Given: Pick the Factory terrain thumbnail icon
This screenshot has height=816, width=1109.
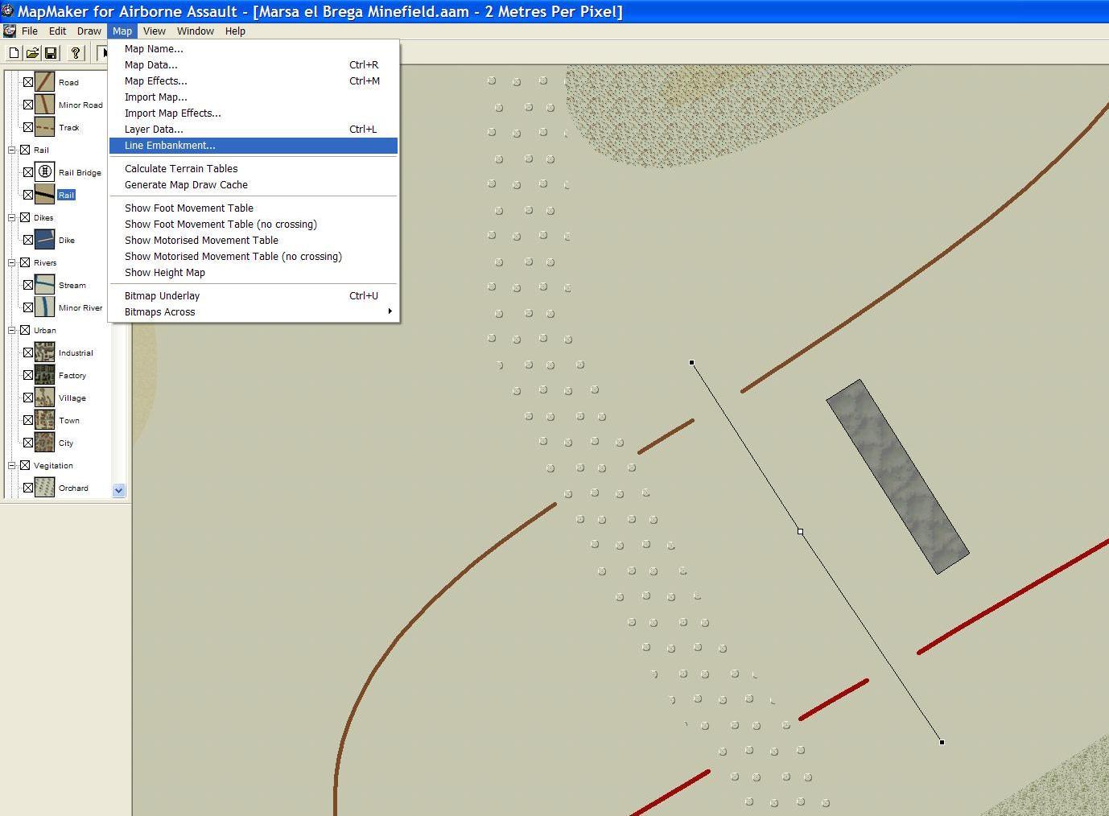Looking at the screenshot, I should pos(44,375).
